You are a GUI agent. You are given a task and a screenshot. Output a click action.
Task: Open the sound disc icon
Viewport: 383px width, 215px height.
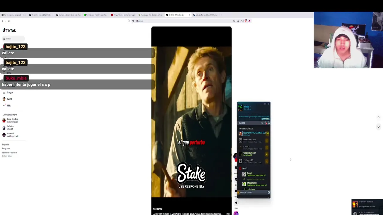[236, 213]
